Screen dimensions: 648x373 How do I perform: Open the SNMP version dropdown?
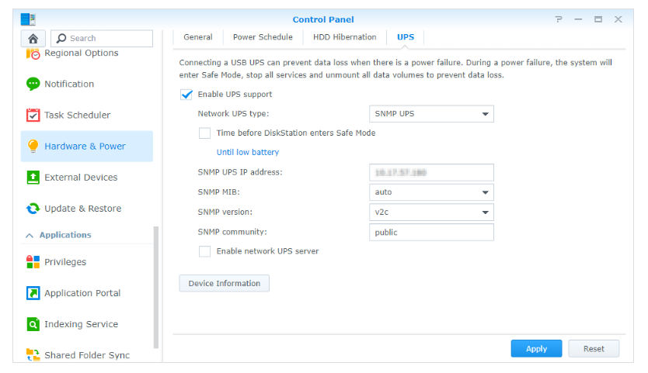(x=431, y=212)
